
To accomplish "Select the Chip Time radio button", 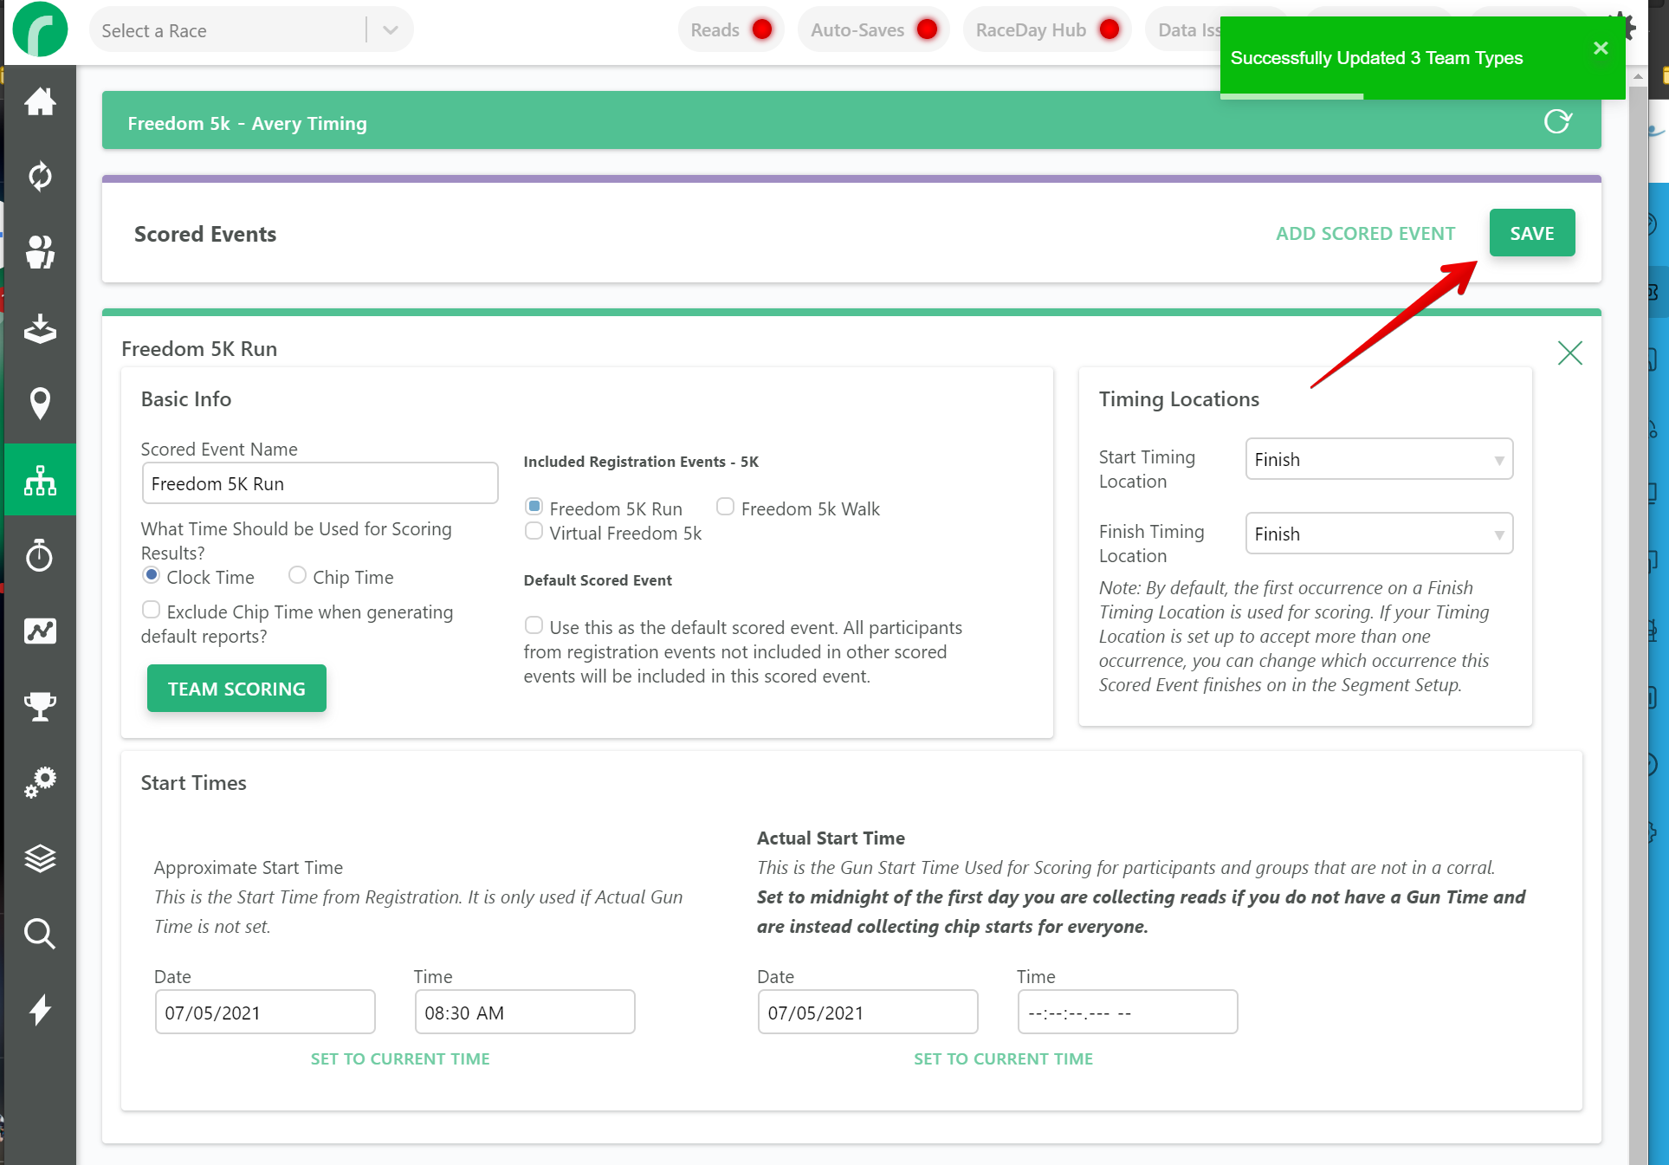I will pos(297,575).
